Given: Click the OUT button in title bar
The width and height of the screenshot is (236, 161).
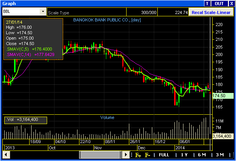Looking at the screenshot, I should (219, 3).
